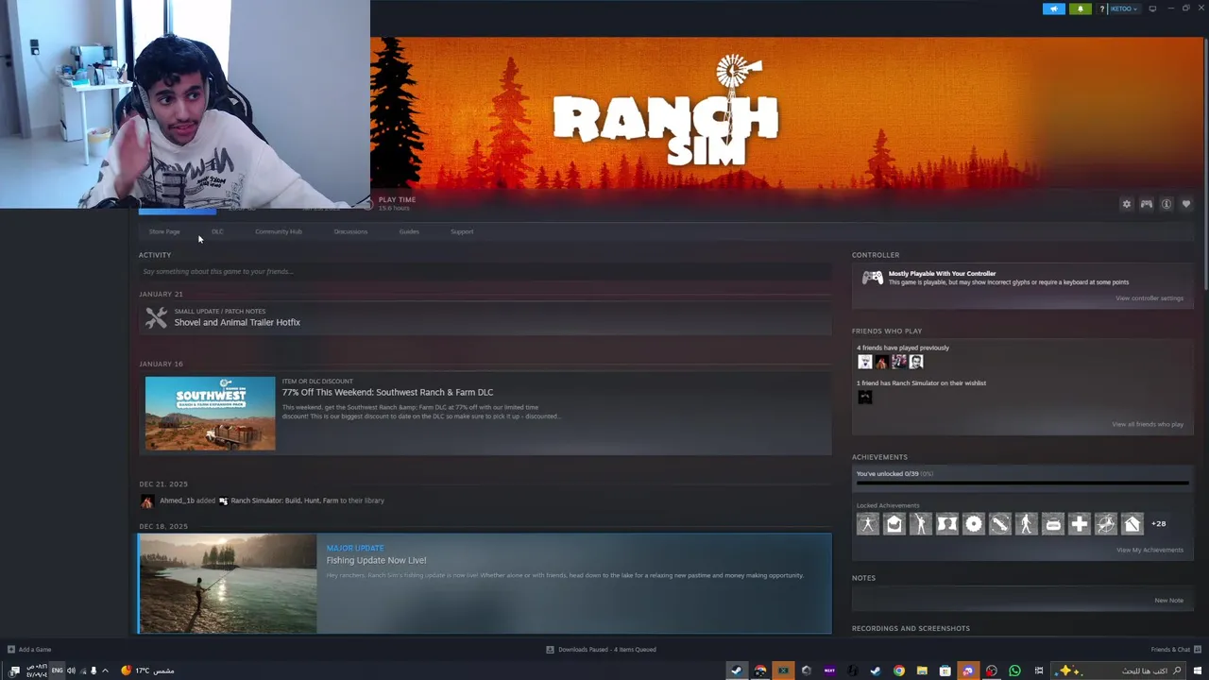
Task: Click the achievements progress bar
Action: (1022, 483)
